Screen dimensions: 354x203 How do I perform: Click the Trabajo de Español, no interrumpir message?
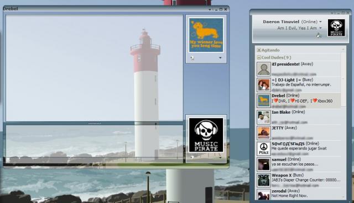[301, 85]
